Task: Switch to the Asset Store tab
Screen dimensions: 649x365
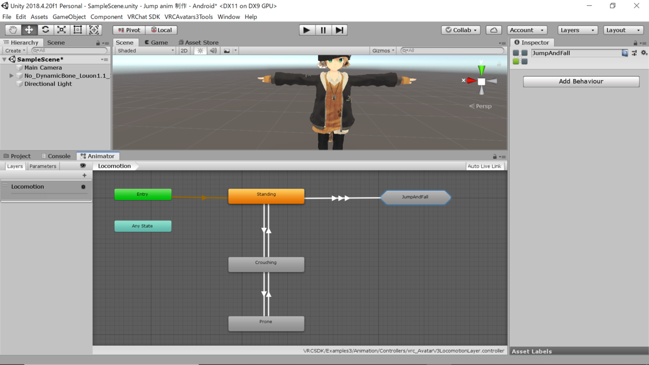Action: click(x=198, y=42)
